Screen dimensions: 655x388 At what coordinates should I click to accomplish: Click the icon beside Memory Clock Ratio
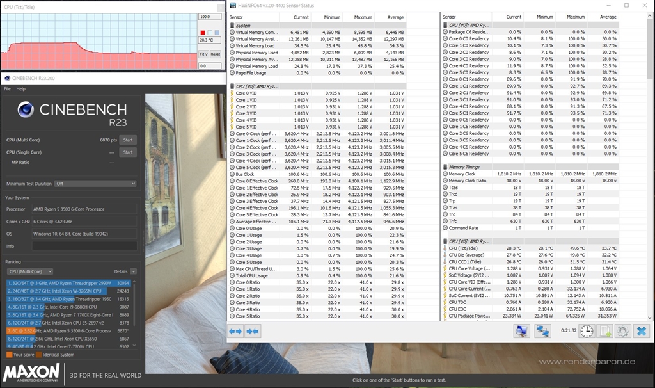pos(445,181)
